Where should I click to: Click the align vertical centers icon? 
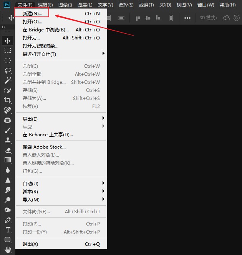(x=148, y=18)
